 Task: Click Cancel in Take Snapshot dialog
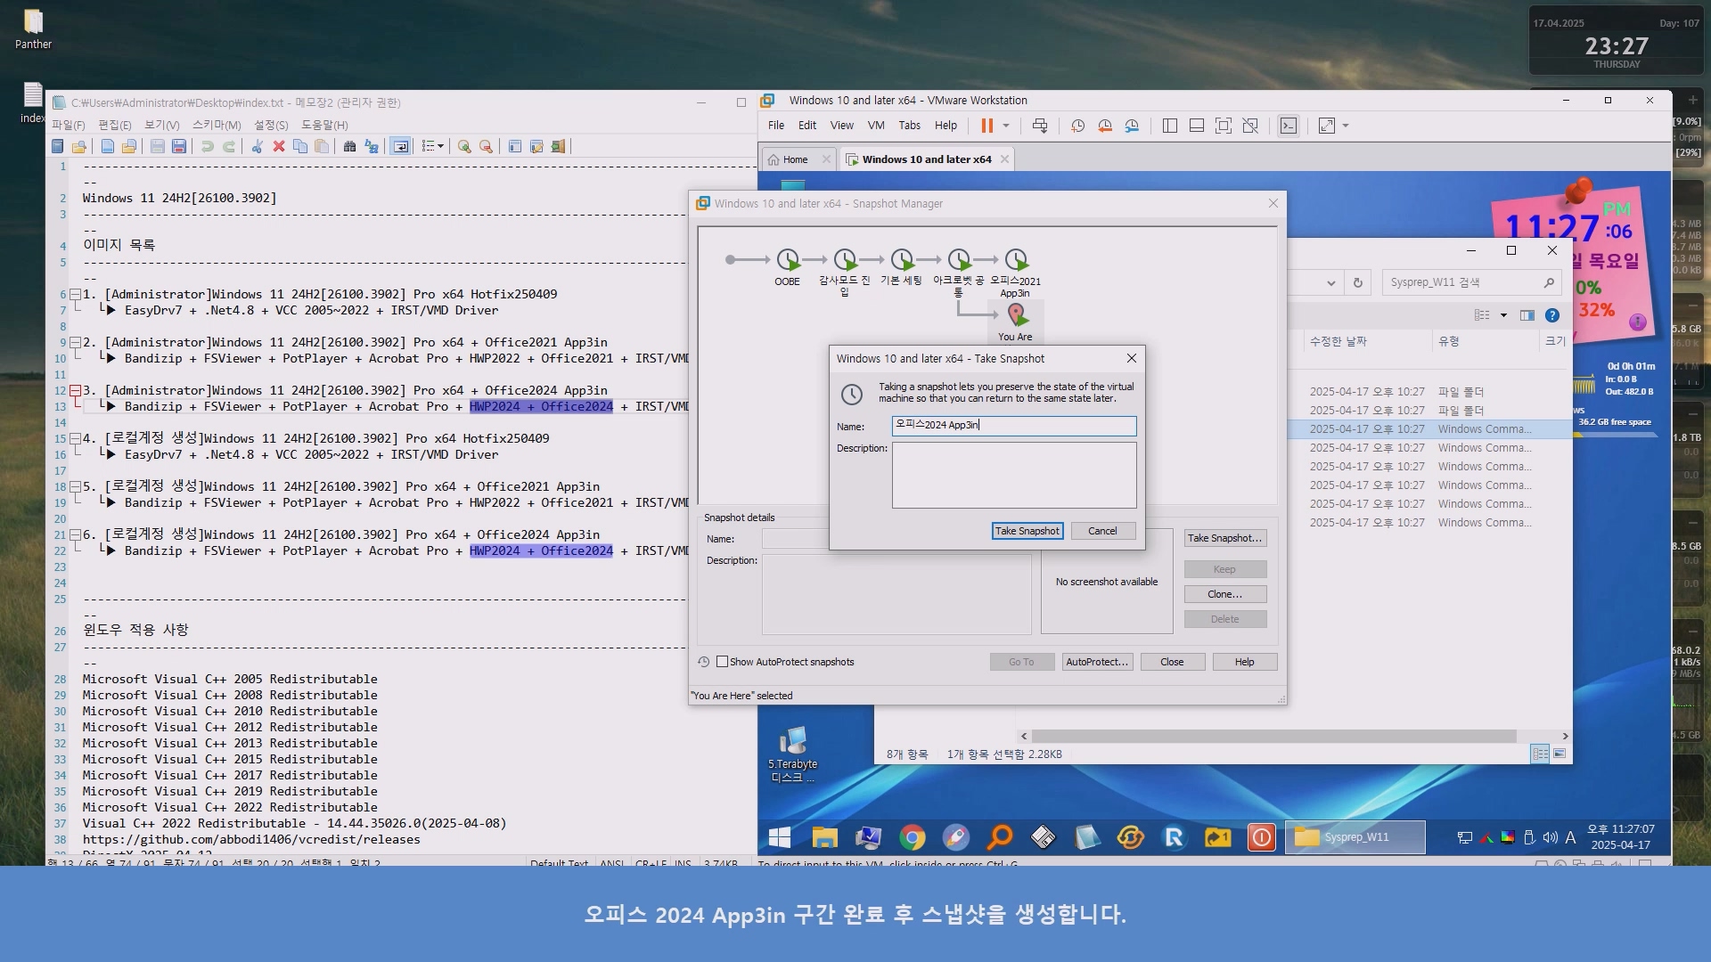[x=1102, y=531]
